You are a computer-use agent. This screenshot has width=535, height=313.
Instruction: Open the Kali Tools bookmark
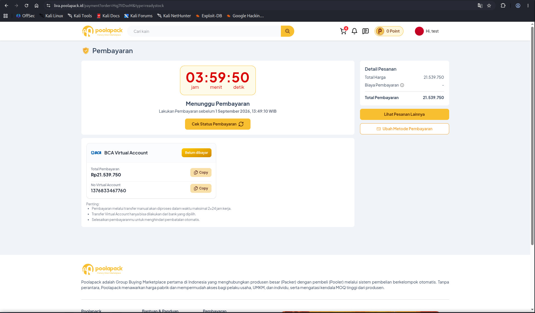80,16
